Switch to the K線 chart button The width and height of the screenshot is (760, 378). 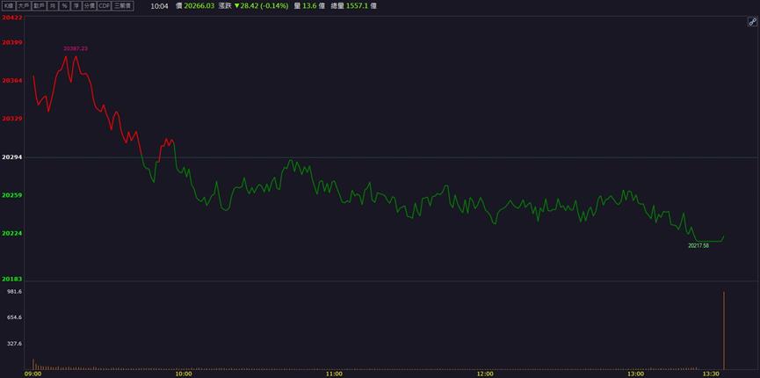point(9,6)
